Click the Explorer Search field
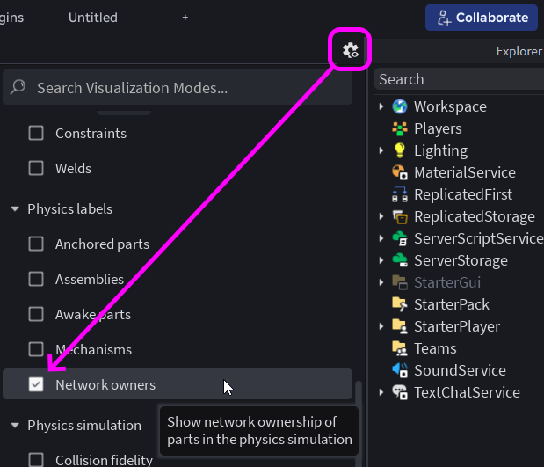Image resolution: width=544 pixels, height=467 pixels. click(459, 79)
